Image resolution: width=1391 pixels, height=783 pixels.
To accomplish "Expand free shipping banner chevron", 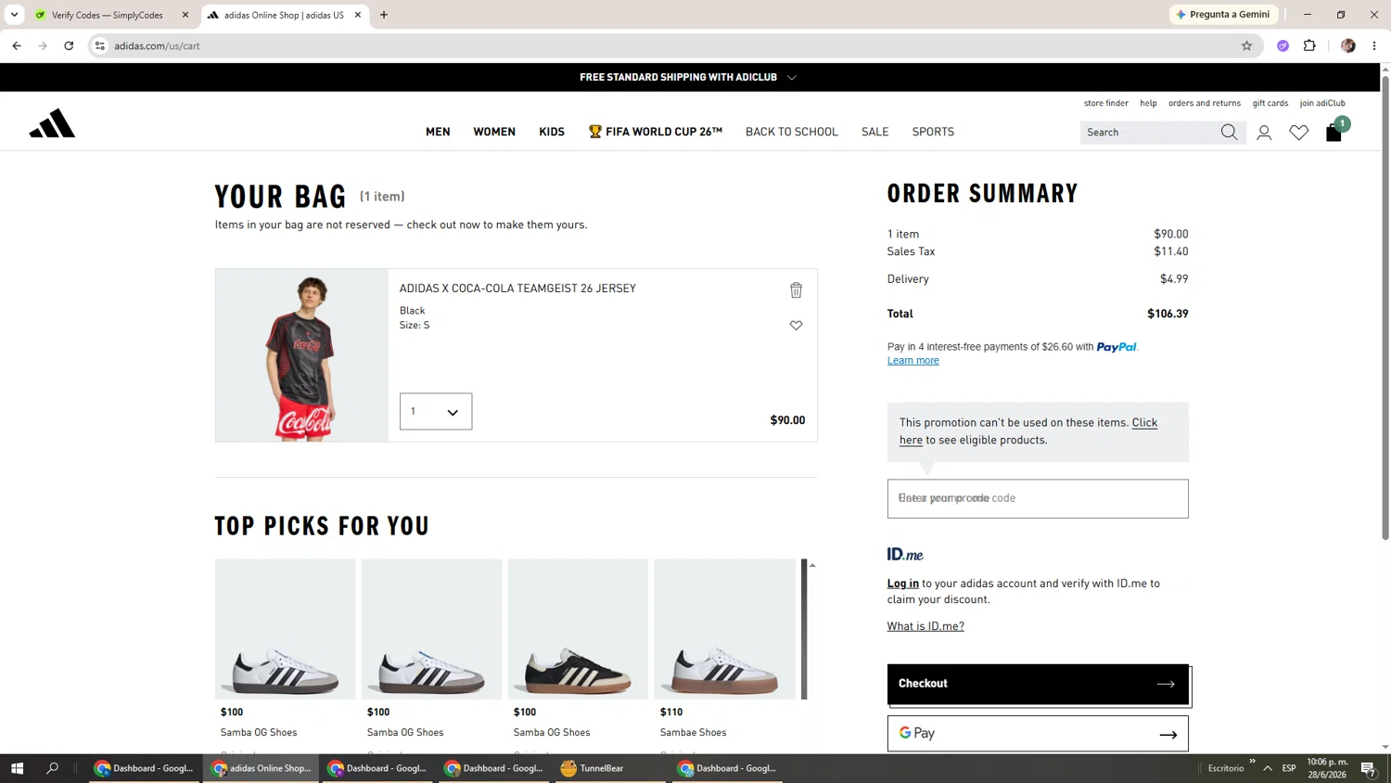I will 792,78.
